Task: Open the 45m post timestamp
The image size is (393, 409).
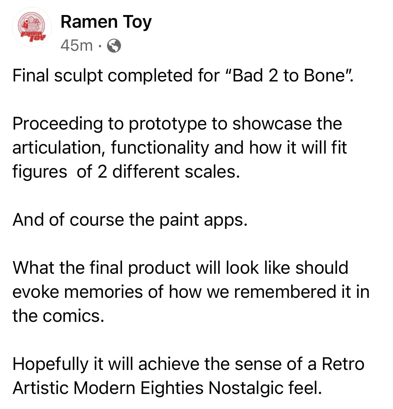Action: (77, 45)
